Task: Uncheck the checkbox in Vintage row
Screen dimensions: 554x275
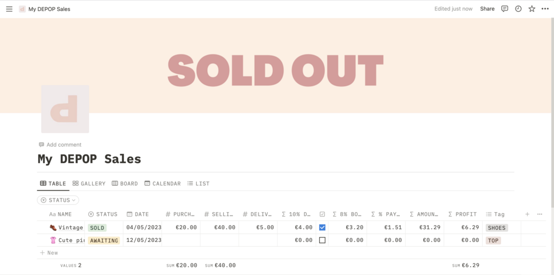Action: pyautogui.click(x=322, y=228)
